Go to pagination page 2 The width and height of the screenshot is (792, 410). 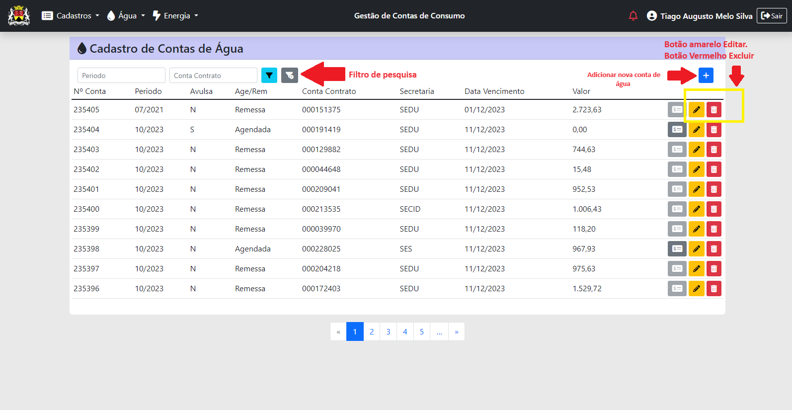[x=372, y=331]
